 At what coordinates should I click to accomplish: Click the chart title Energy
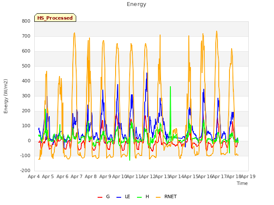[137, 4]
